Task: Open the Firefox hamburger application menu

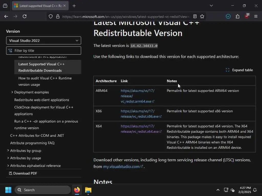Action: [x=256, y=16]
